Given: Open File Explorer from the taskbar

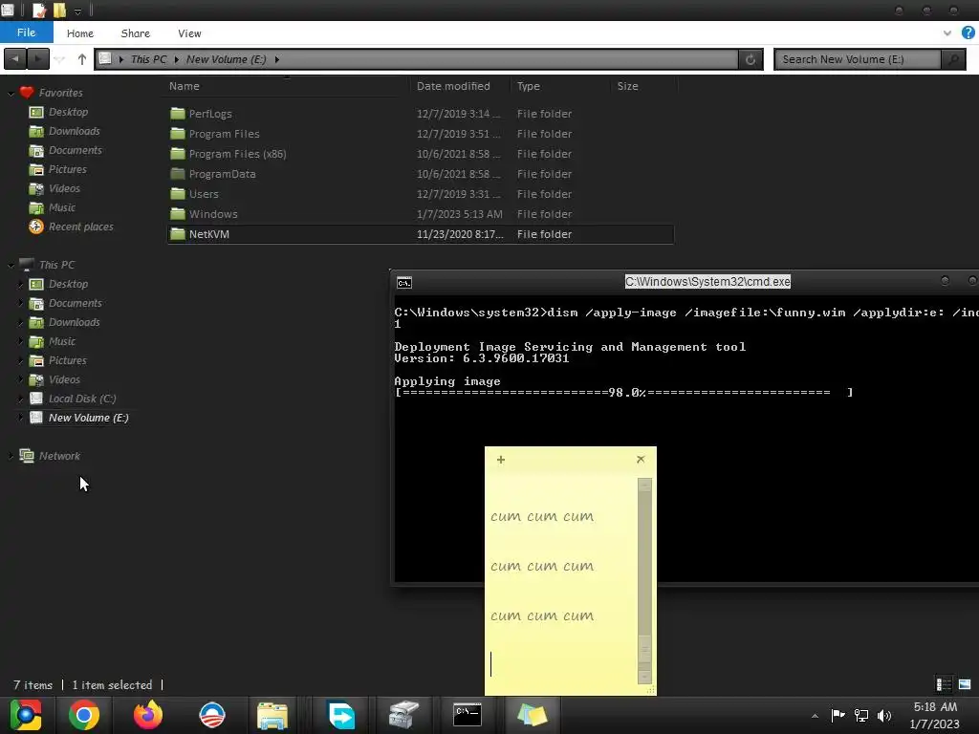Looking at the screenshot, I should click(272, 715).
